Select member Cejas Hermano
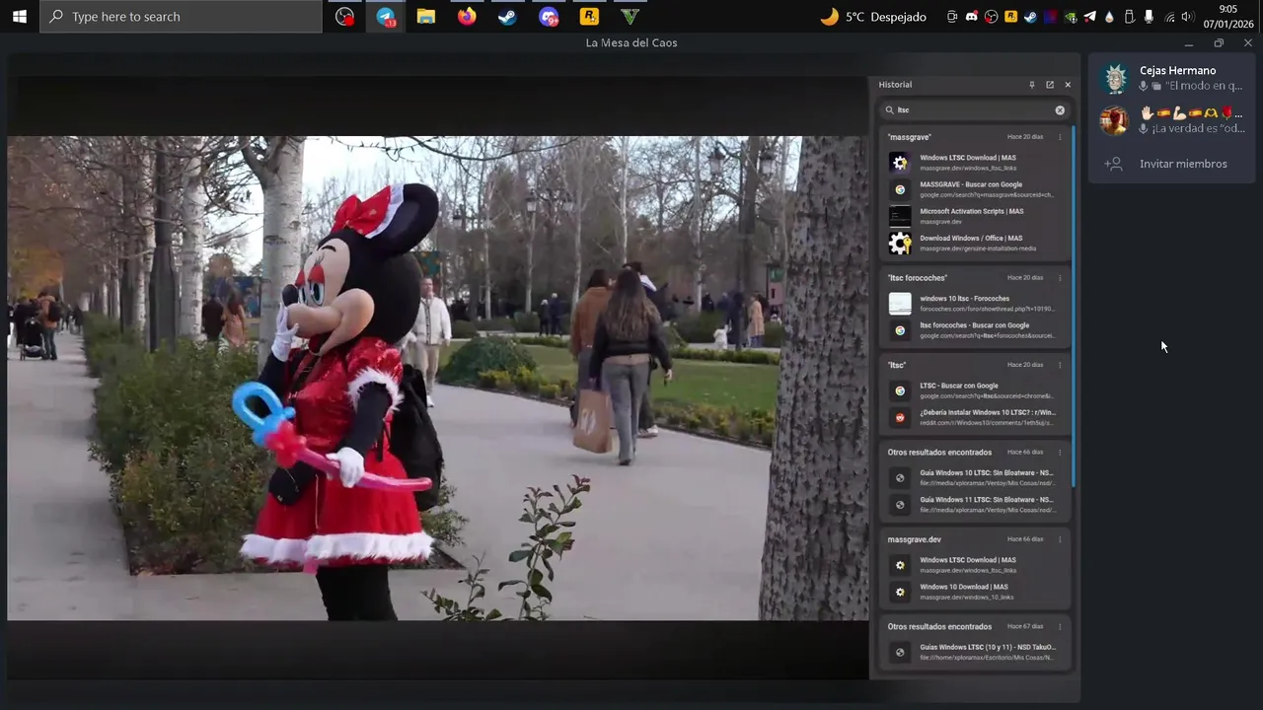This screenshot has height=710, width=1263. (x=1172, y=79)
